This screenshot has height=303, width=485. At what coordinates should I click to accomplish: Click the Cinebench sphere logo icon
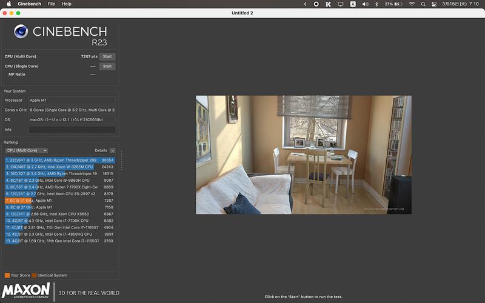(x=21, y=32)
